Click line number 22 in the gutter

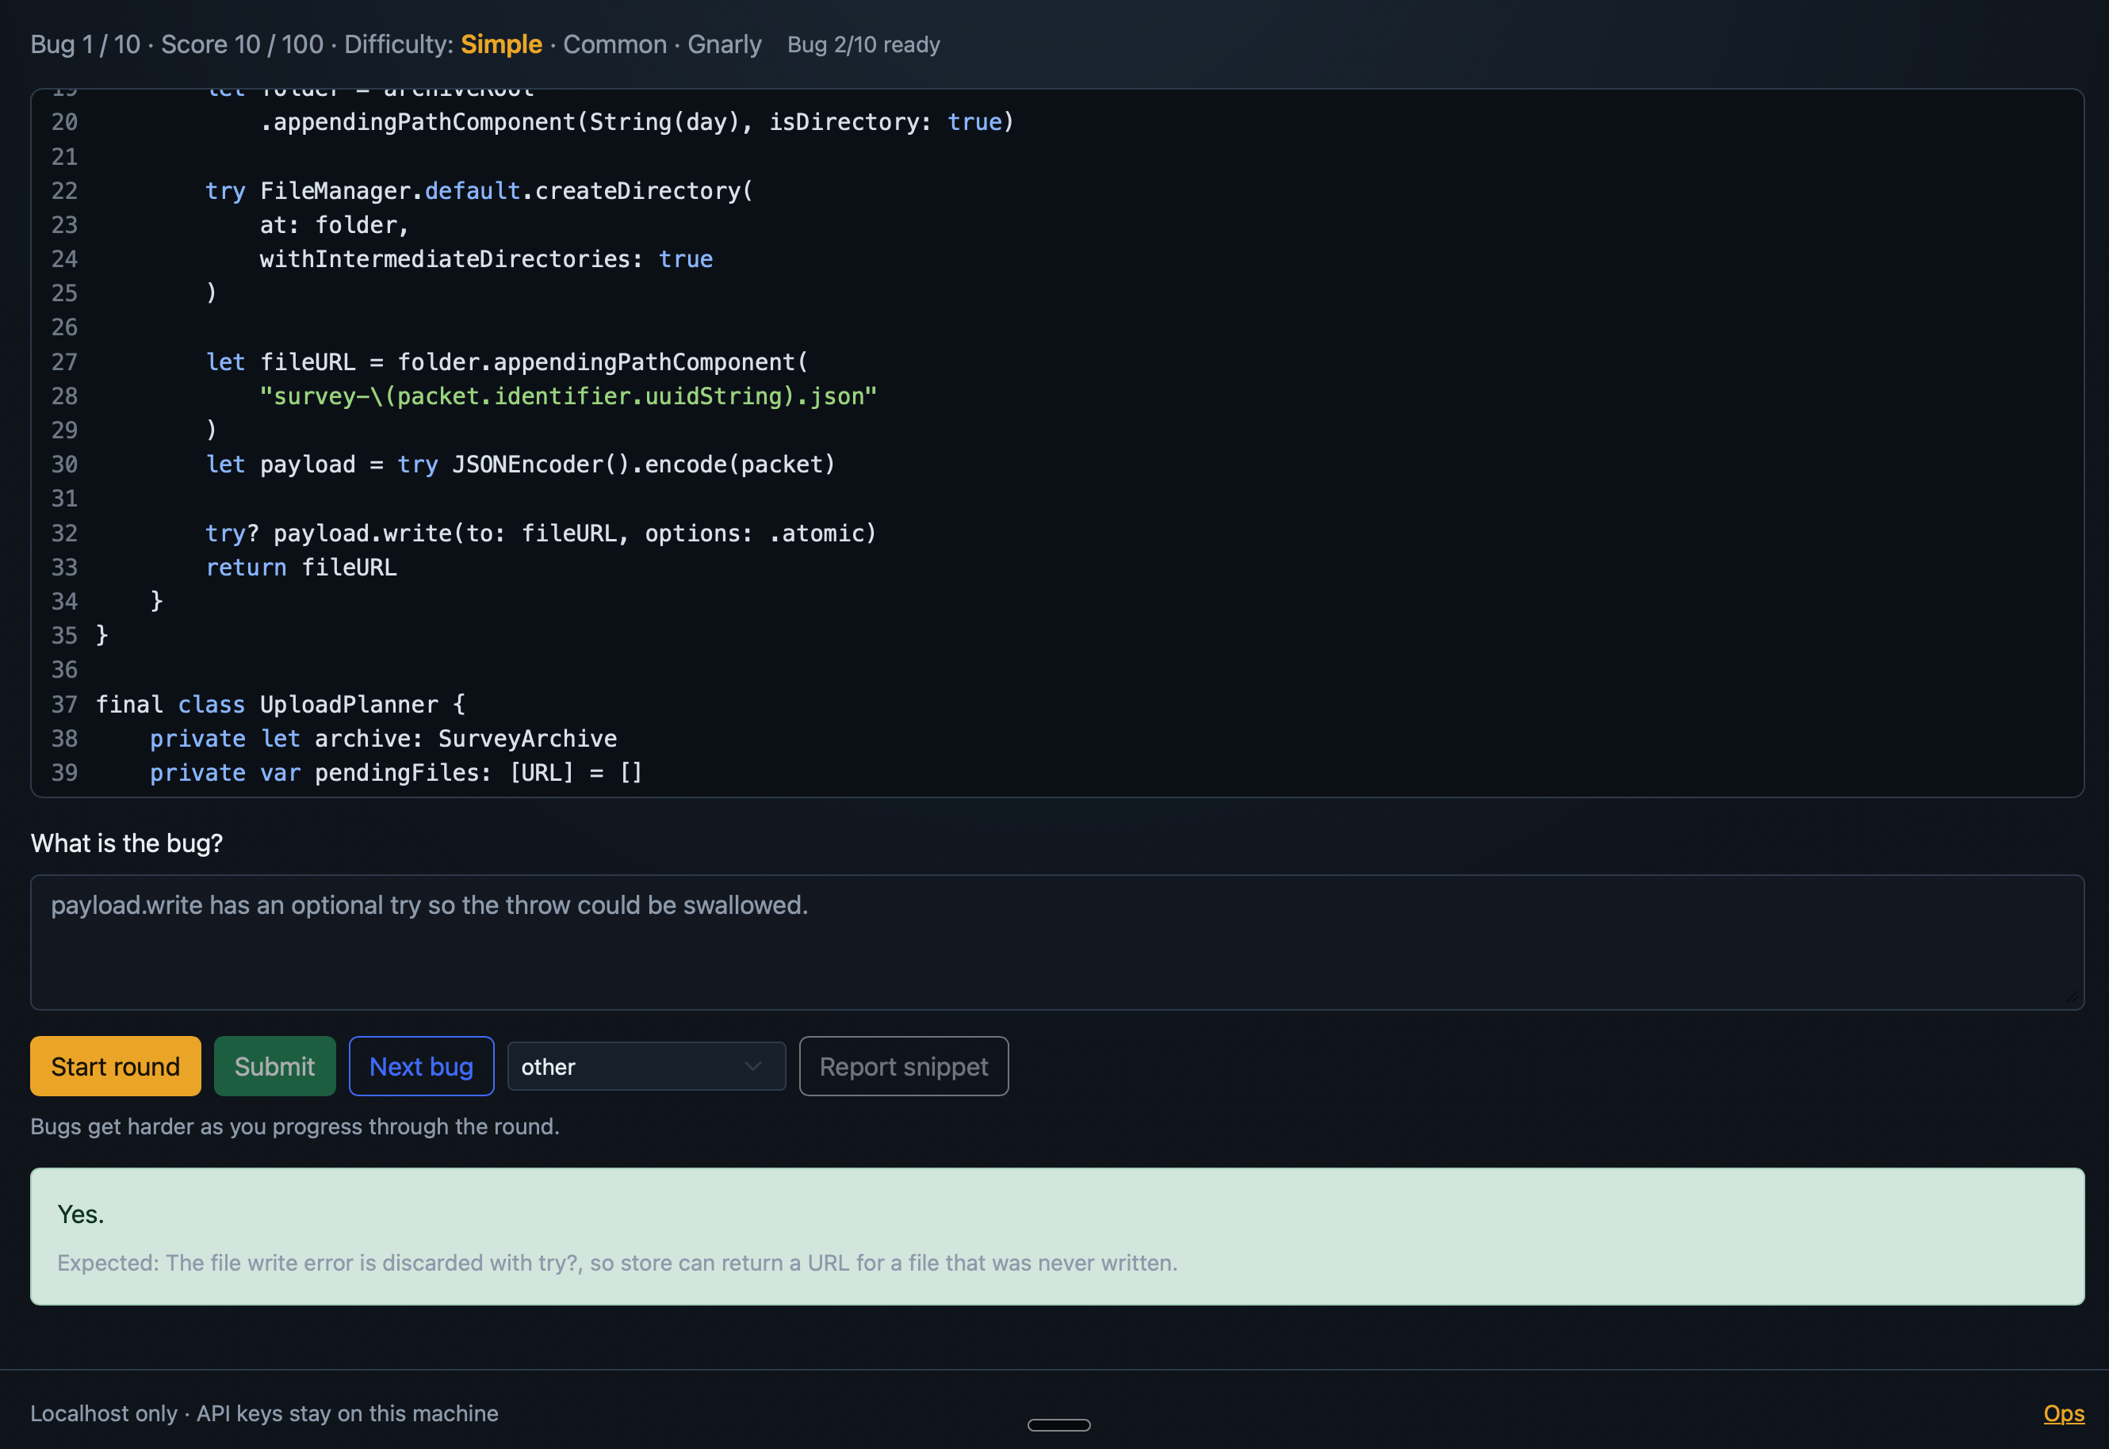tap(64, 191)
